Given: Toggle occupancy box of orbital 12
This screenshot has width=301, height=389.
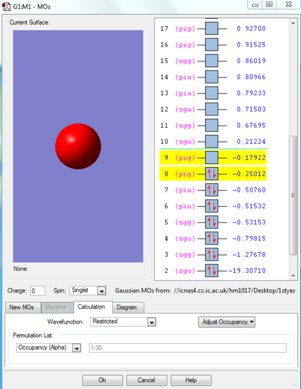Looking at the screenshot, I should tap(211, 109).
